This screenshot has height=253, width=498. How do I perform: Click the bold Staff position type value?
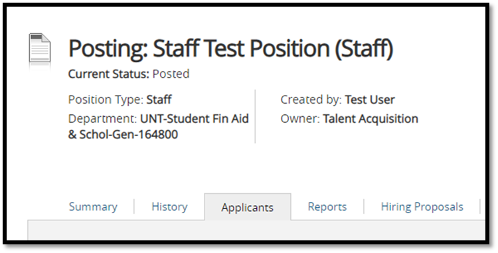[x=159, y=100]
